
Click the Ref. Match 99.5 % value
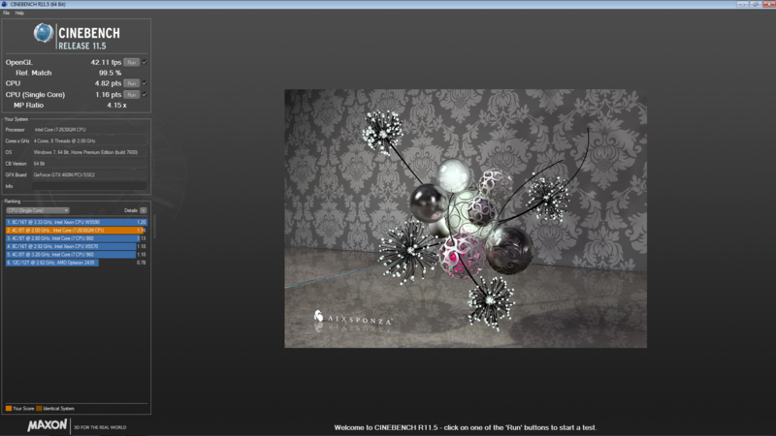tap(110, 73)
